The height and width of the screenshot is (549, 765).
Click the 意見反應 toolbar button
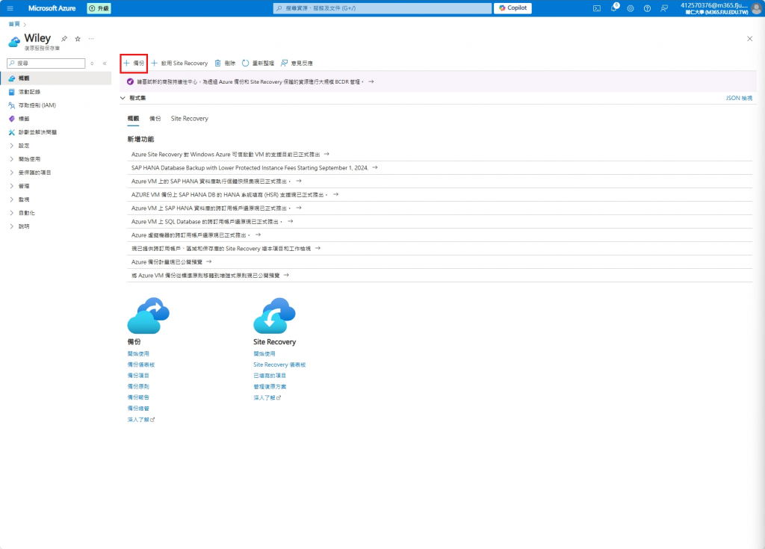coord(297,63)
